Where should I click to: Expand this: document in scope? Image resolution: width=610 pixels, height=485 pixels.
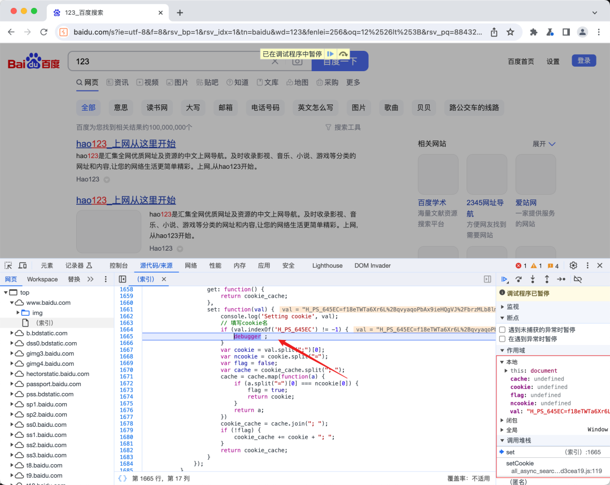tap(506, 370)
